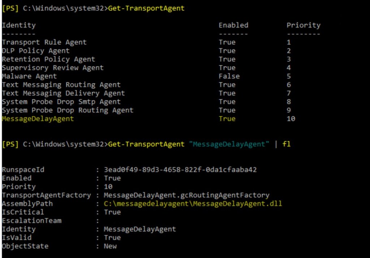This screenshot has height=258, width=370.
Task: Click Supervisory Review Agent text
Action: (53, 68)
